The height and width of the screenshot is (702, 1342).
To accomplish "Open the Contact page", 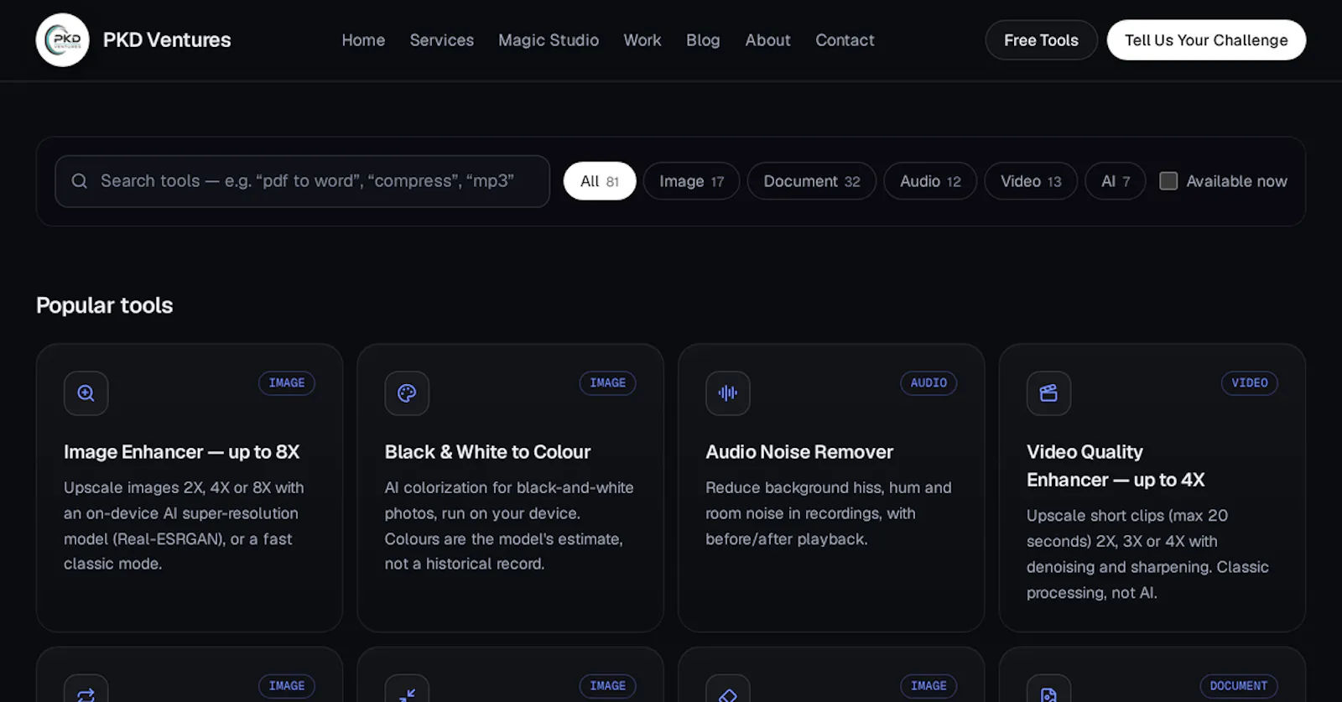I will 845,40.
